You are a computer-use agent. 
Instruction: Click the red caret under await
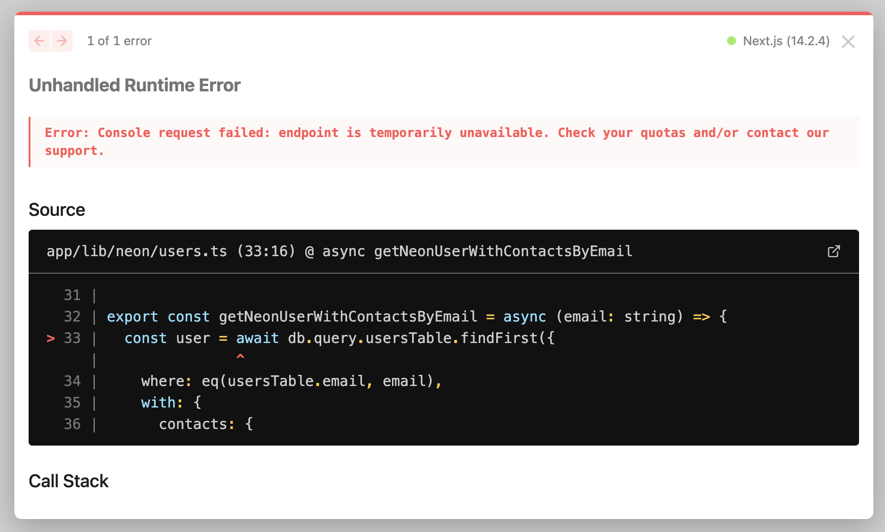(240, 357)
